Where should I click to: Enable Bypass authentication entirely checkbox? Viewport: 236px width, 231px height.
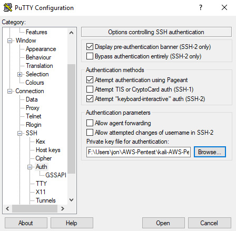90,56
